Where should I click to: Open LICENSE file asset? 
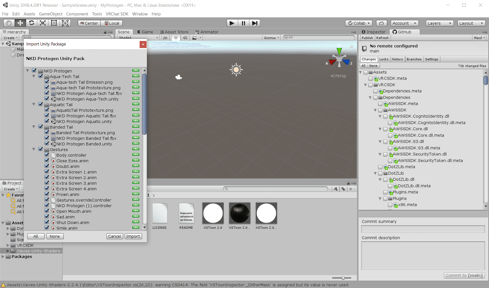pyautogui.click(x=160, y=216)
